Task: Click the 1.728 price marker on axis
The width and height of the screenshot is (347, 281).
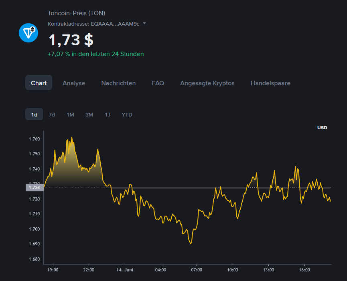Action: click(x=34, y=187)
